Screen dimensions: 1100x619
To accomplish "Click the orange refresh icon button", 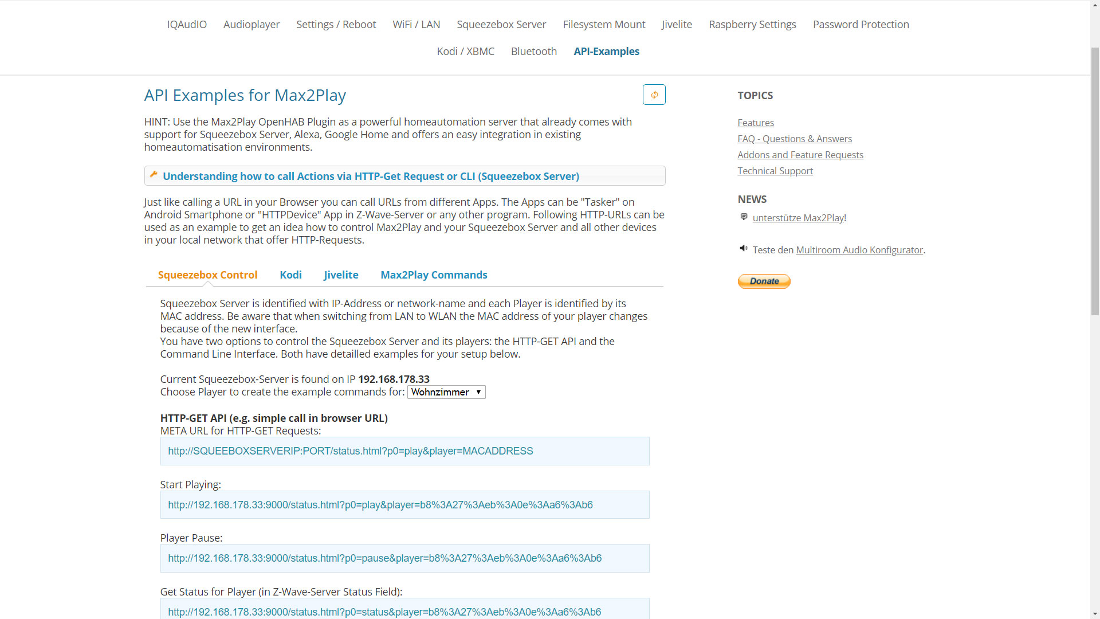I will (654, 95).
